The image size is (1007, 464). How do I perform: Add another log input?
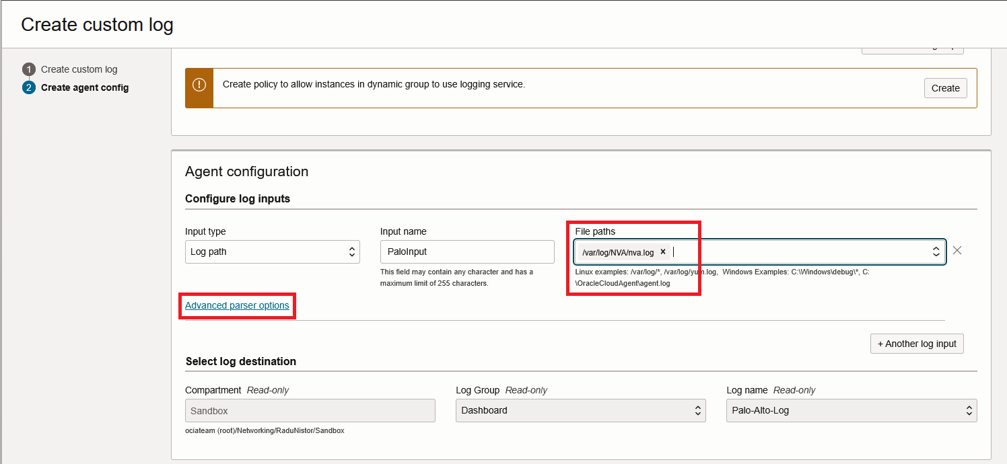917,344
